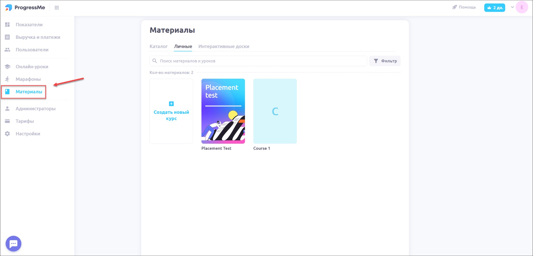The image size is (533, 256).
Task: Open the chat support bubble
Action: click(13, 244)
